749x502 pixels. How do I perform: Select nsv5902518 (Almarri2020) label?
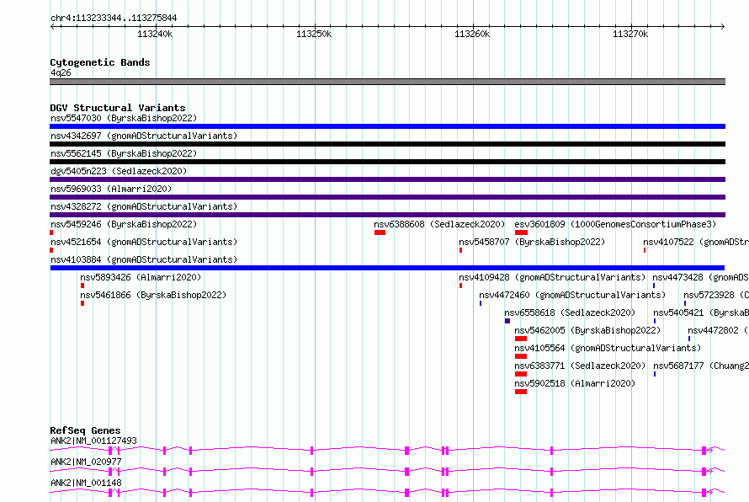point(575,383)
